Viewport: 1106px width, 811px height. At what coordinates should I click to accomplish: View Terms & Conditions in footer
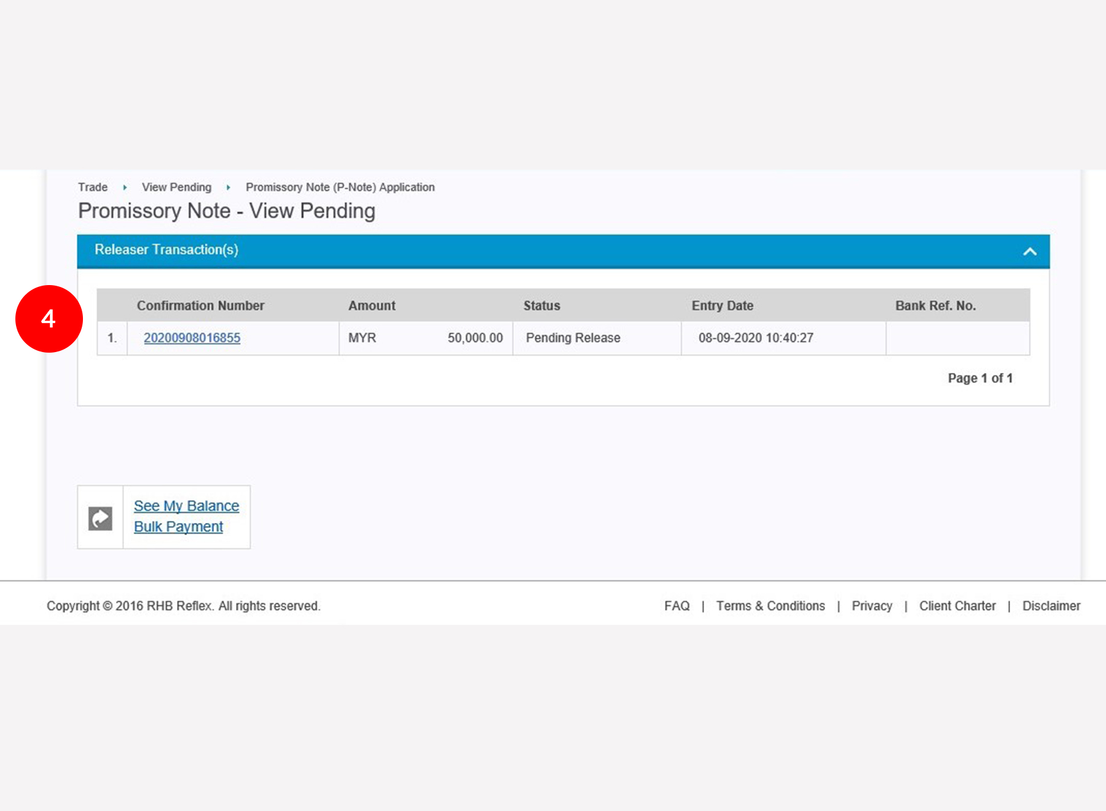click(771, 606)
